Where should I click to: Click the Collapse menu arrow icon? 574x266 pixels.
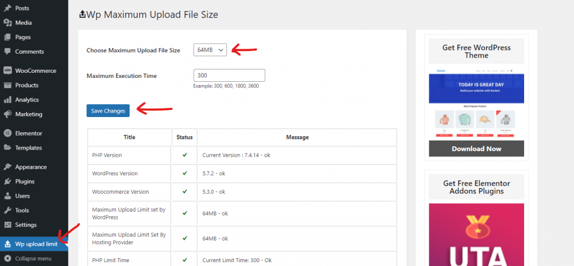(7, 259)
